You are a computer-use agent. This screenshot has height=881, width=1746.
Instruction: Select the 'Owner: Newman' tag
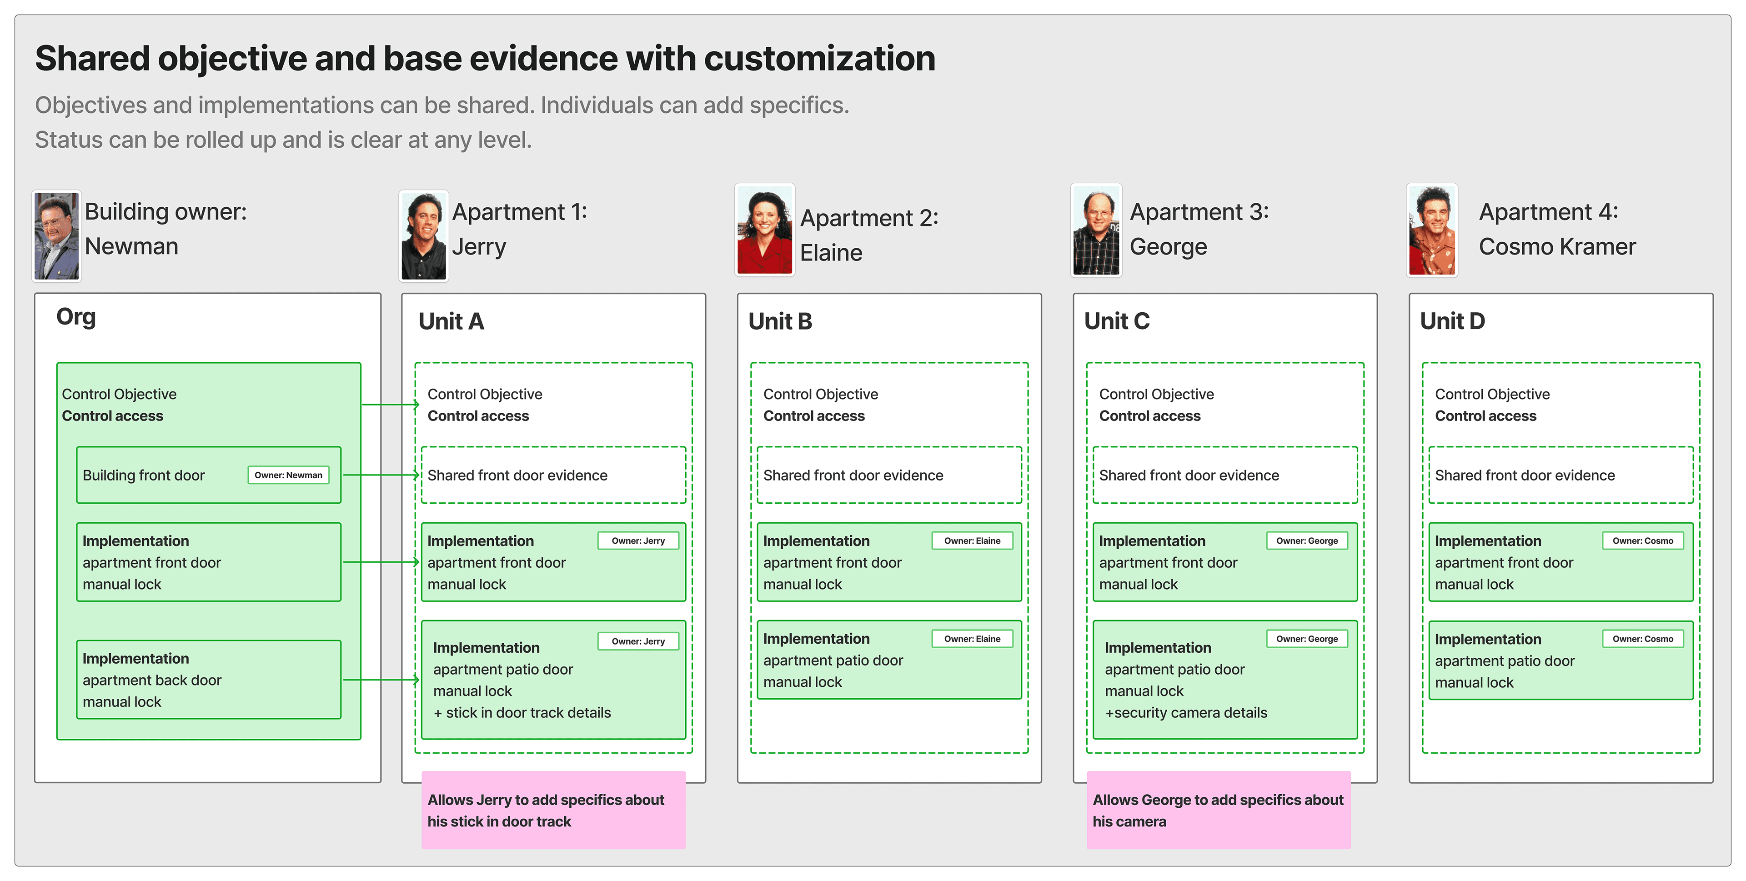click(288, 475)
